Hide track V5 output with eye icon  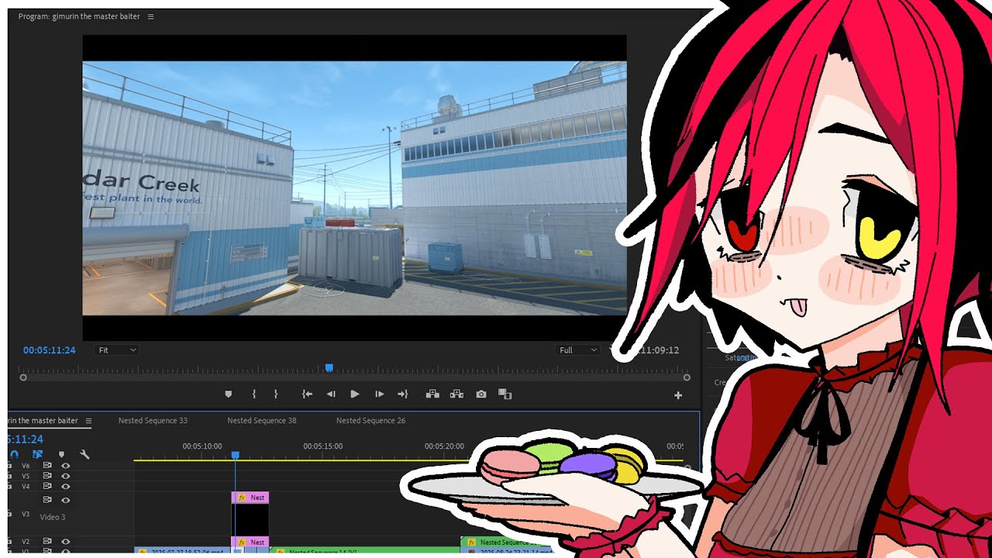[x=66, y=476]
